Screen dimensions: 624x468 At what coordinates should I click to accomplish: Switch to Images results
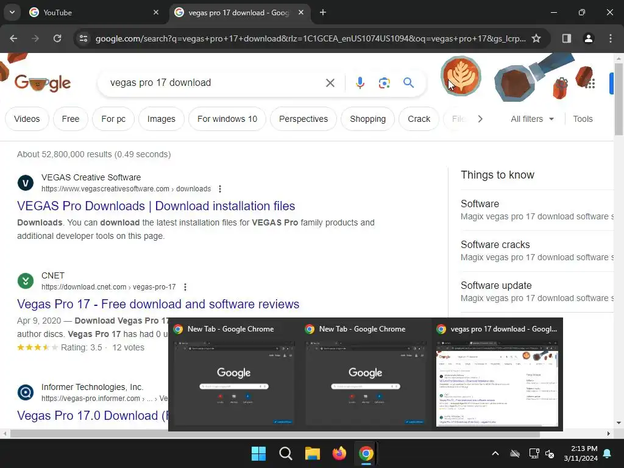tap(161, 119)
